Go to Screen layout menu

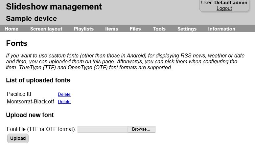(x=46, y=29)
